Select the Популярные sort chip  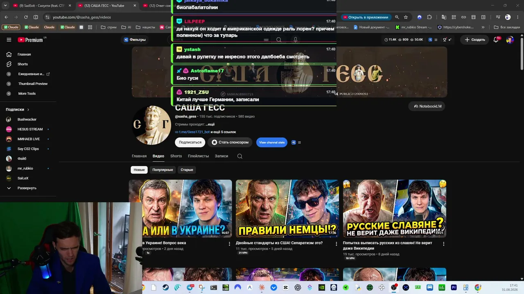pos(163,170)
